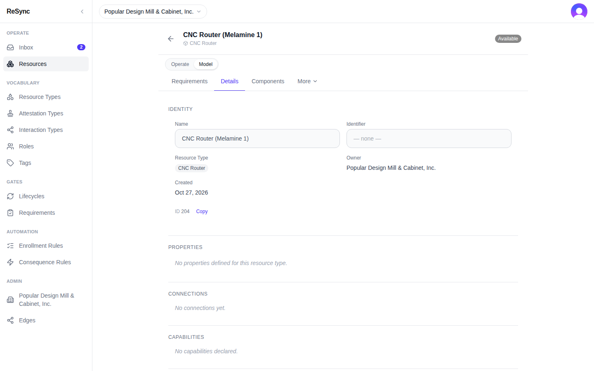Click the CNC Router resource type chip

(191, 168)
